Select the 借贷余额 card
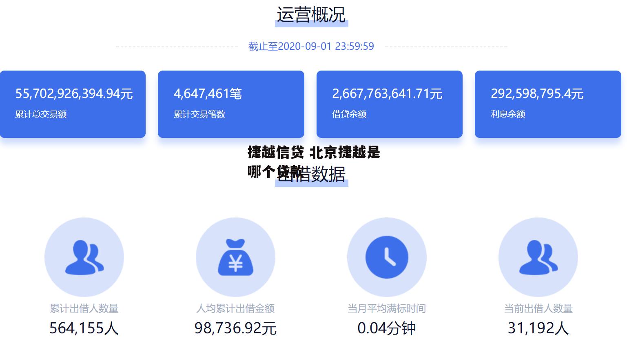The height and width of the screenshot is (348, 627). pyautogui.click(x=390, y=104)
